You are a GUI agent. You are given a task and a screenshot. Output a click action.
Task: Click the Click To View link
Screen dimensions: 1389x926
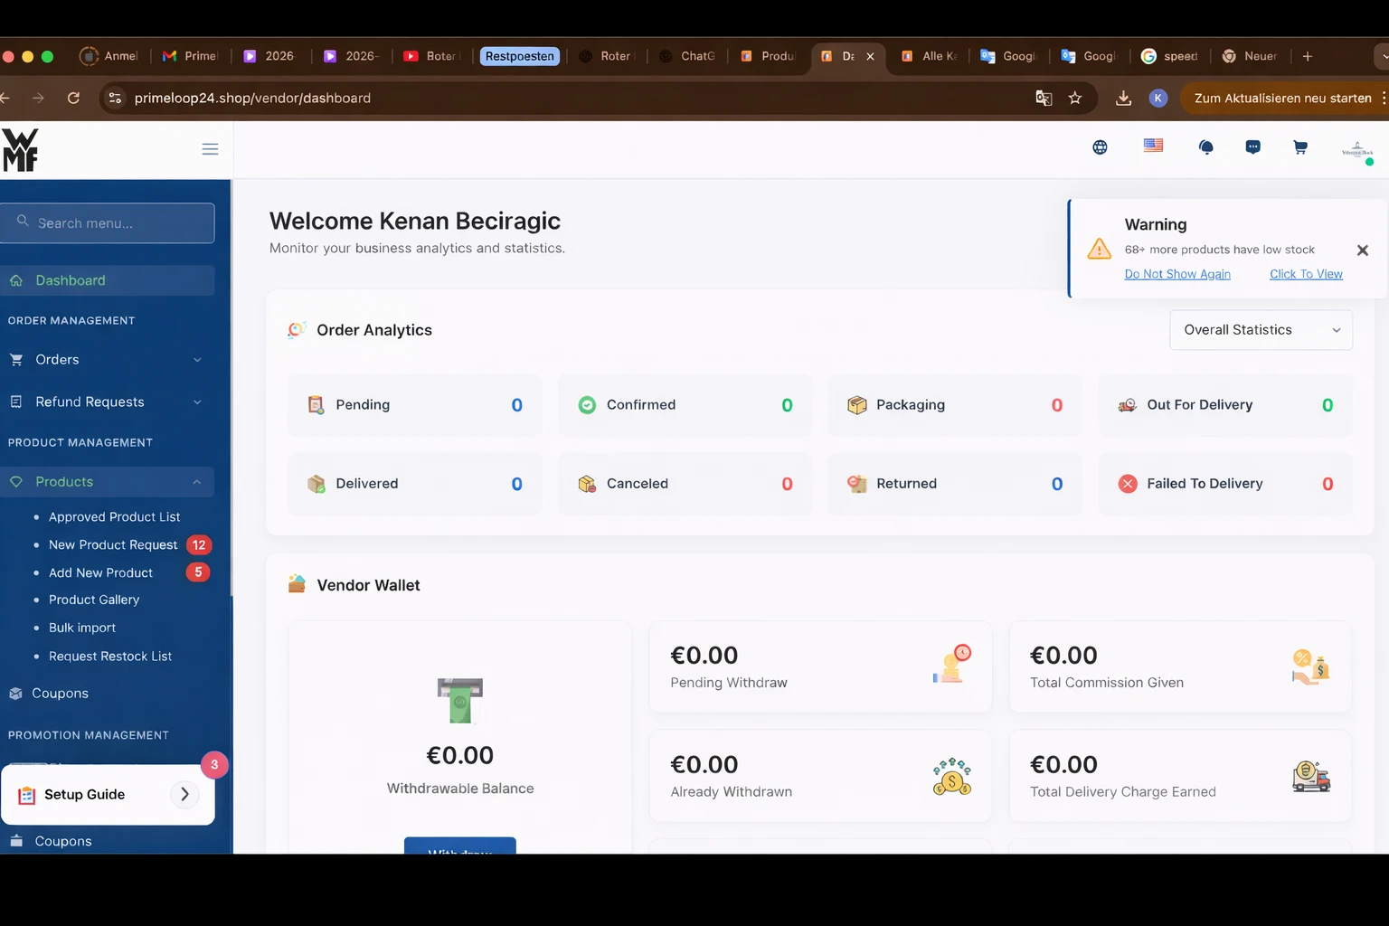(x=1305, y=274)
